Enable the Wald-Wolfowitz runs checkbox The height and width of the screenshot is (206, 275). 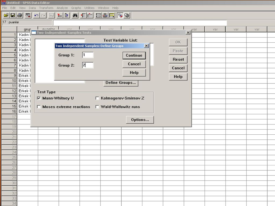point(97,107)
